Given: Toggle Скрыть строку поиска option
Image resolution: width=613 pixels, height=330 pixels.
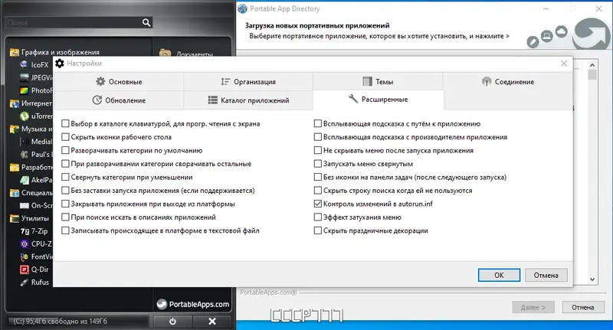Looking at the screenshot, I should (318, 191).
